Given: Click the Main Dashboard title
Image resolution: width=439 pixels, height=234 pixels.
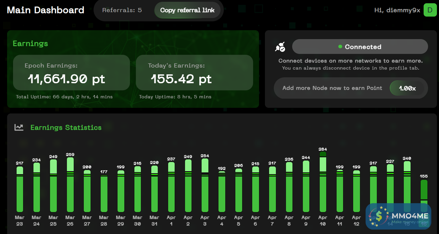Looking at the screenshot, I should coord(46,10).
